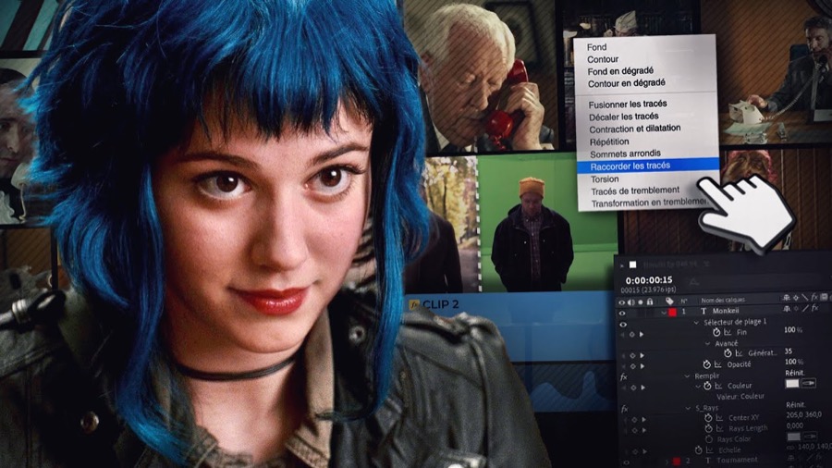This screenshot has width=832, height=468.
Task: Click the Rays Length value 0,000
Action: (x=795, y=425)
